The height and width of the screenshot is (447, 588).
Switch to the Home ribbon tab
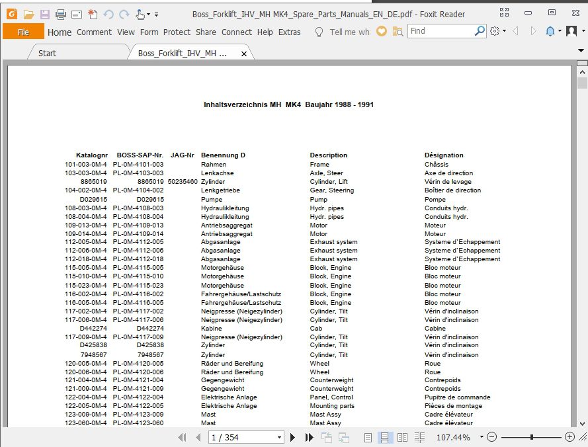pyautogui.click(x=60, y=32)
